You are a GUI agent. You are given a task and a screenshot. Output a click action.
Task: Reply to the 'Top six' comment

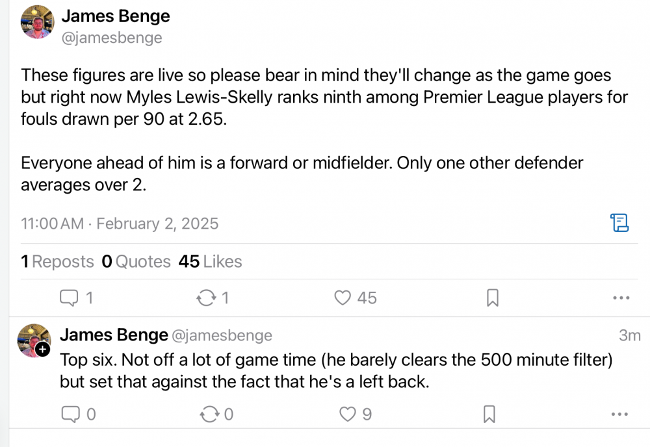point(69,414)
